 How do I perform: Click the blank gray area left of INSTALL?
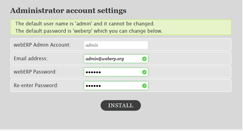pos(55,105)
